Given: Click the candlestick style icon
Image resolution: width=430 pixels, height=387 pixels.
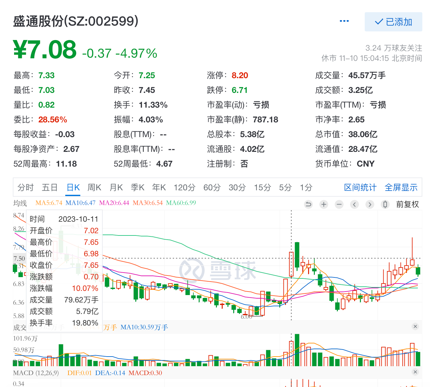Looking at the screenshot, I should click(x=385, y=204).
